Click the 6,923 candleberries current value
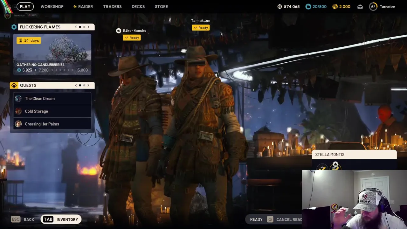This screenshot has width=407, height=229. pos(27,70)
